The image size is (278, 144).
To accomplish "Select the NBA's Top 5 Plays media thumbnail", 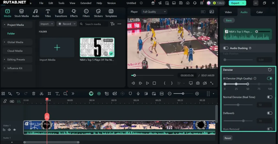I will (97, 47).
